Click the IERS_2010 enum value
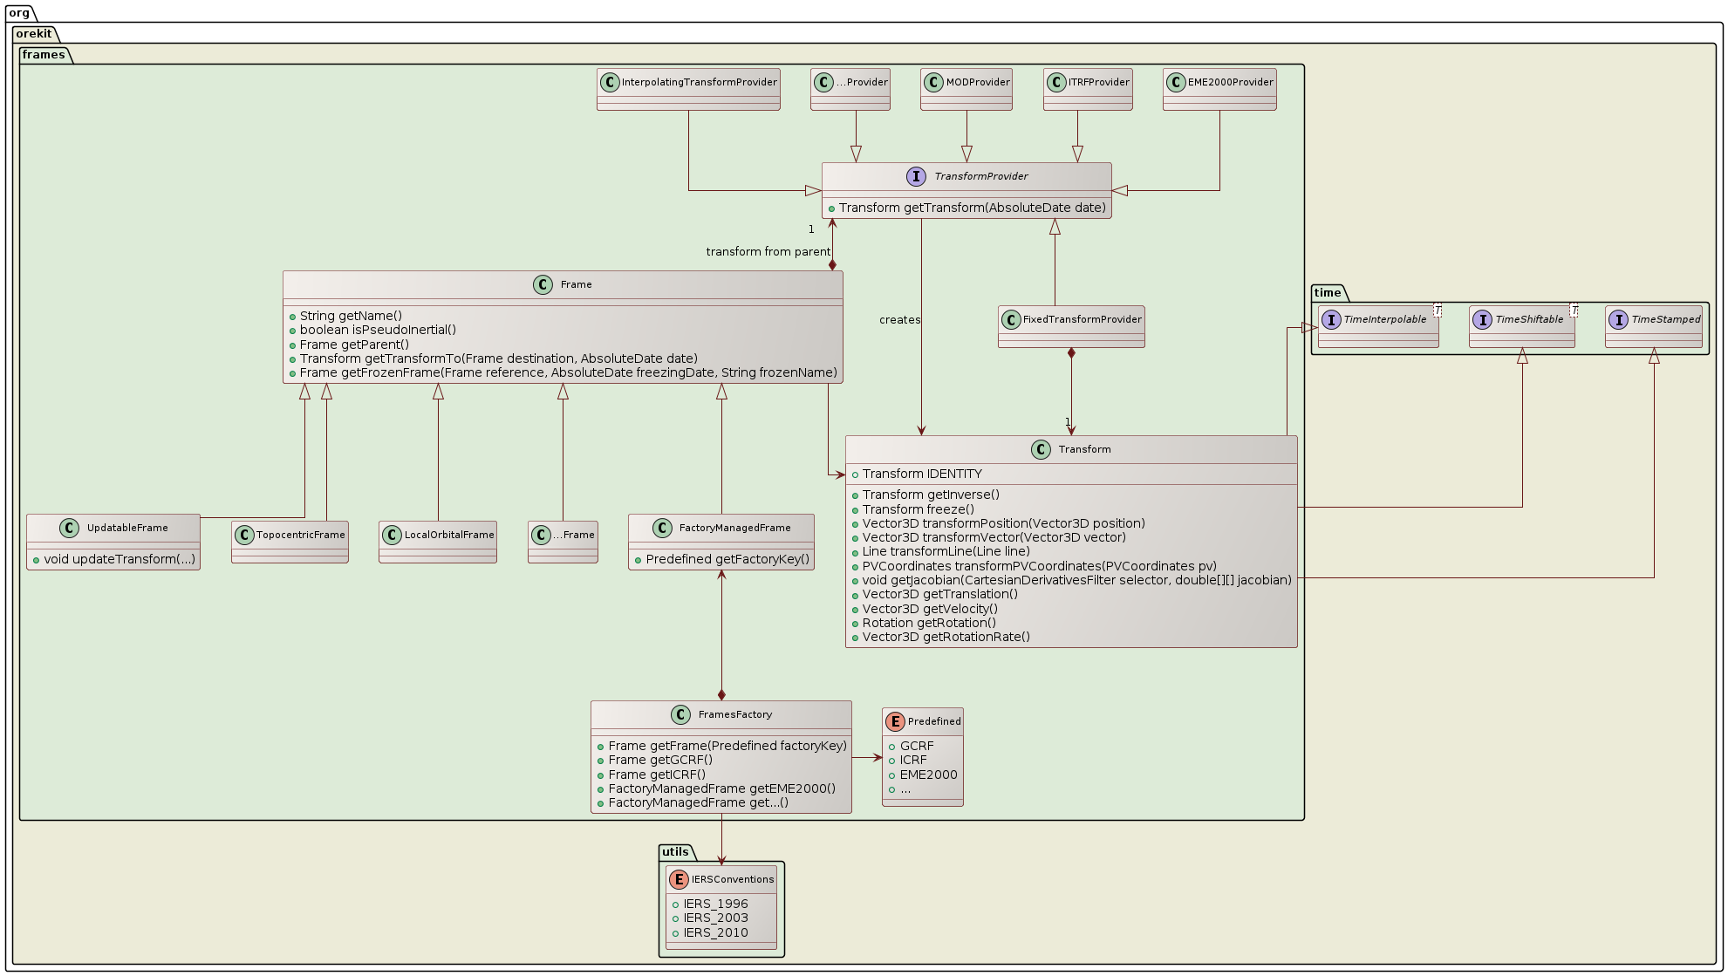This screenshot has height=976, width=1728. click(x=715, y=933)
